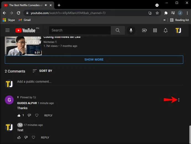
Task: Open TJ avatar beside Test comment
Action: pos(9,127)
